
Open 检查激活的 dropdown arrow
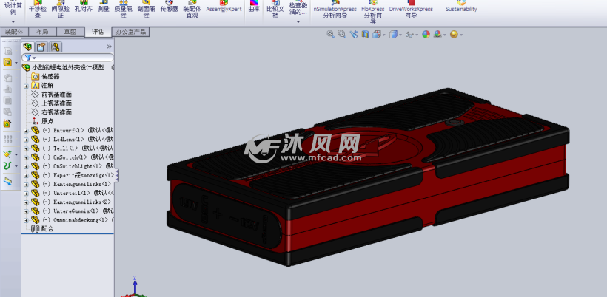[x=298, y=21]
